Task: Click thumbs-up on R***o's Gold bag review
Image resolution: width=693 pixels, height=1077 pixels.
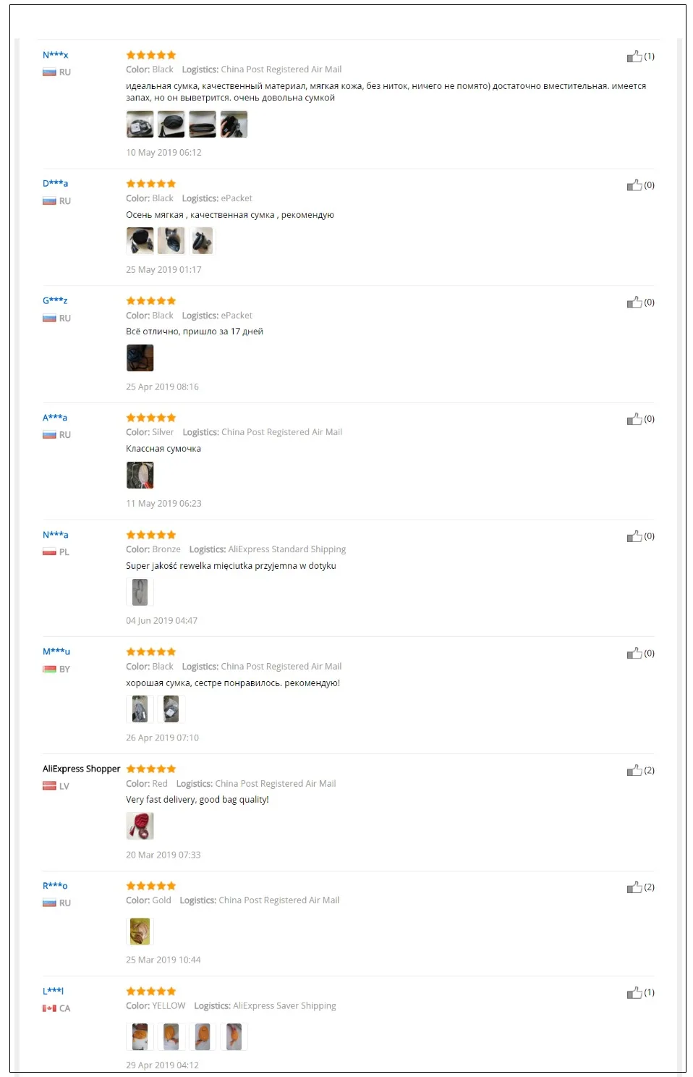Action: 634,887
